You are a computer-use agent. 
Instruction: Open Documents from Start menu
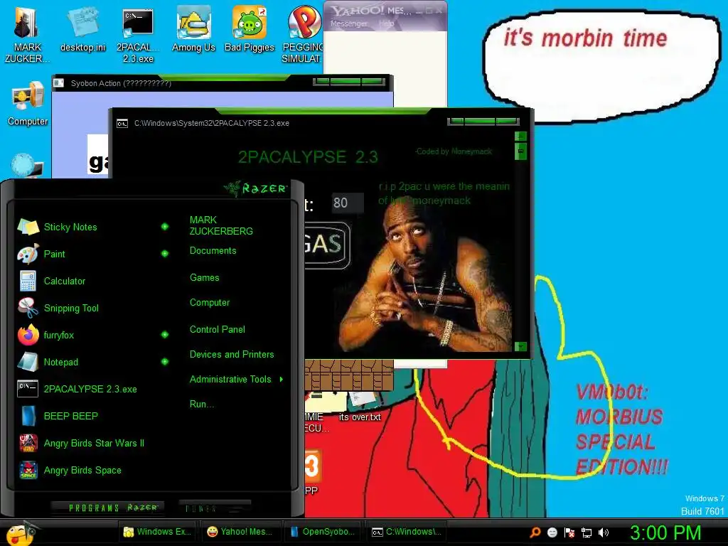click(213, 251)
